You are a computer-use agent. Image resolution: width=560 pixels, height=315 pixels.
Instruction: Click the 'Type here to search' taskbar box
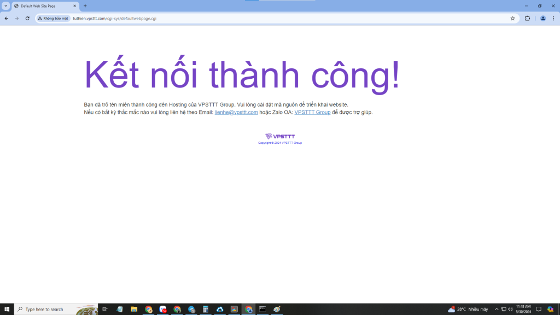point(56,310)
